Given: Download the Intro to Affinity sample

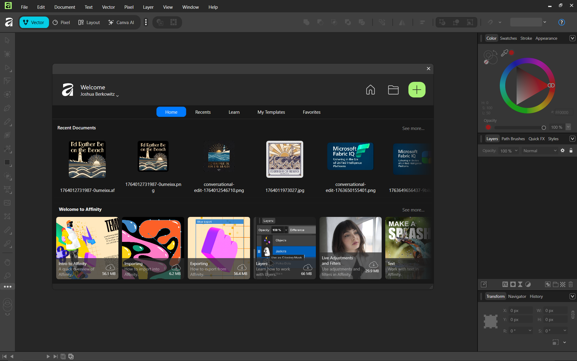Looking at the screenshot, I should pyautogui.click(x=110, y=267).
